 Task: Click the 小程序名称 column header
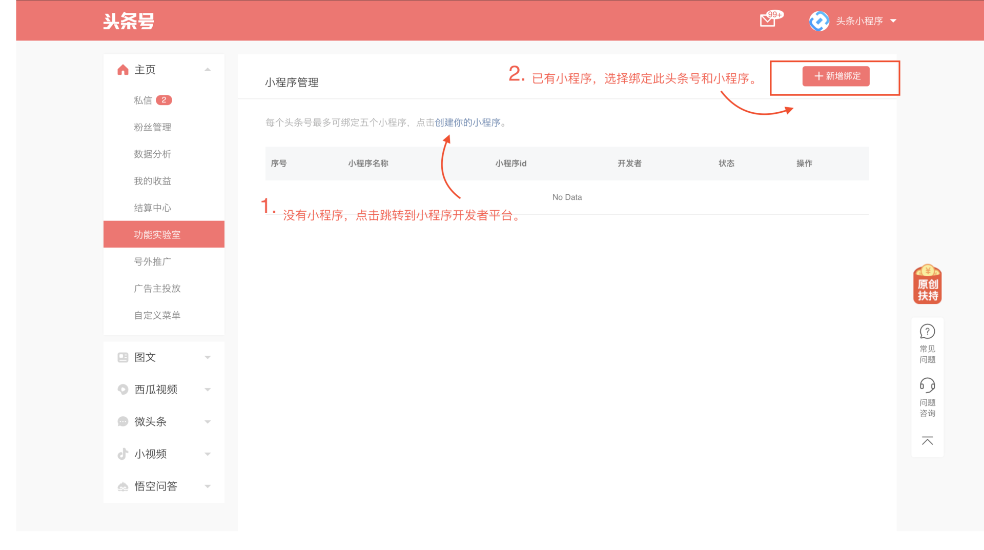pos(368,164)
